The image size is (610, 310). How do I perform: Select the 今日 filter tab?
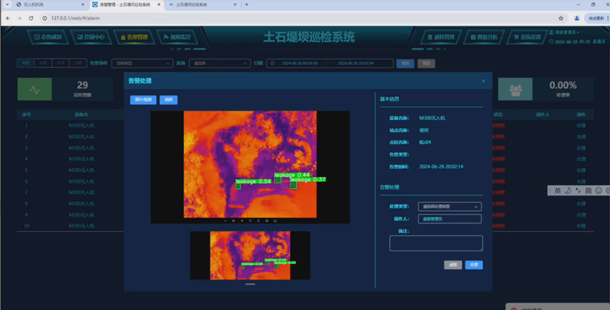(25, 63)
